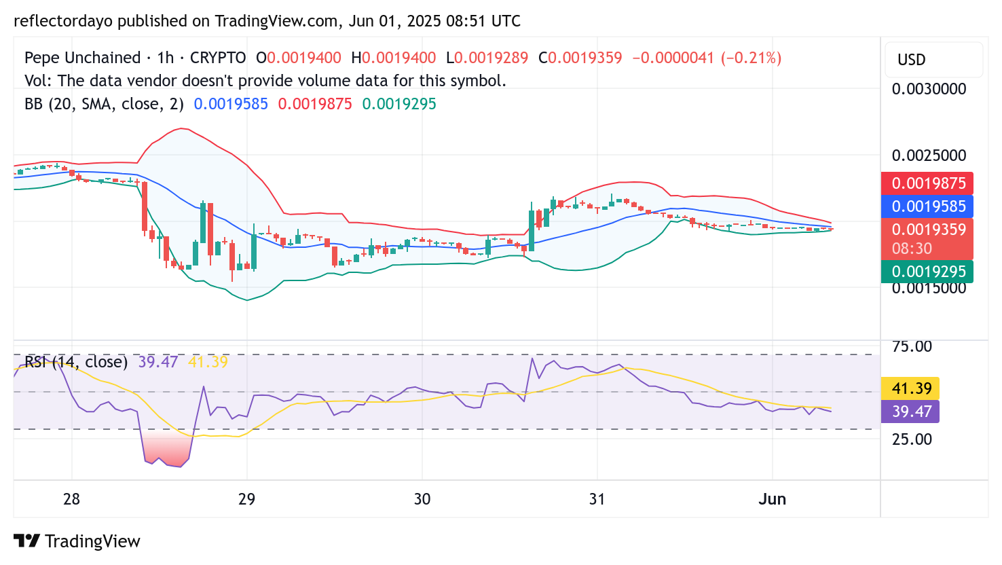Click the Low value 0.0019289
The image size is (1002, 565).
point(491,58)
